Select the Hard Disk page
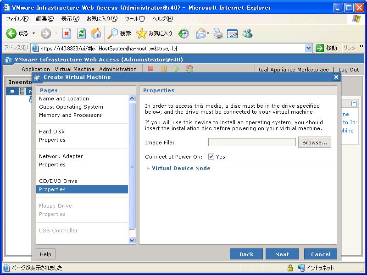Screen dimensions: 367x275 click(x=52, y=132)
